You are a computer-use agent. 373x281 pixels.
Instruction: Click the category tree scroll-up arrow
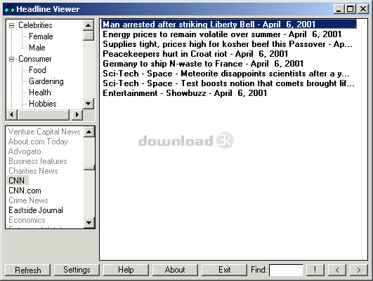[89, 25]
